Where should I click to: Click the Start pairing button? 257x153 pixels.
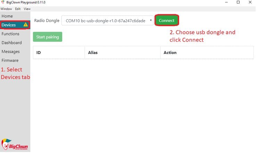pos(48,37)
